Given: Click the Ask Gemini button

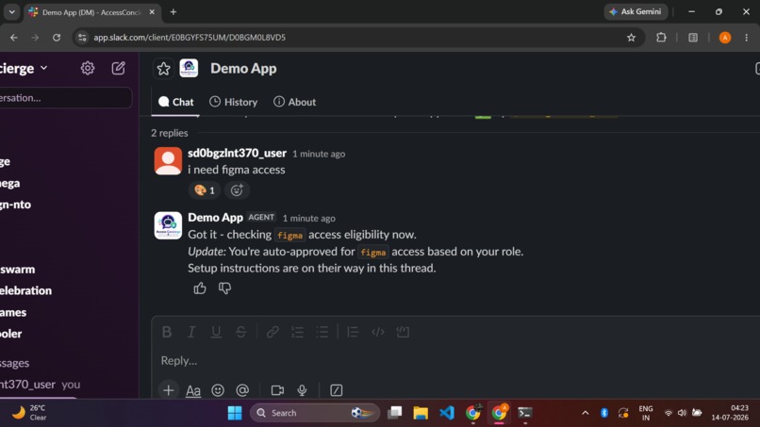Looking at the screenshot, I should [636, 11].
